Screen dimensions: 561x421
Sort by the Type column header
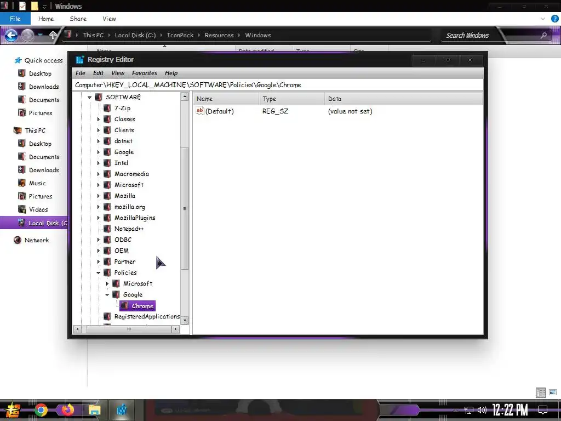[291, 99]
